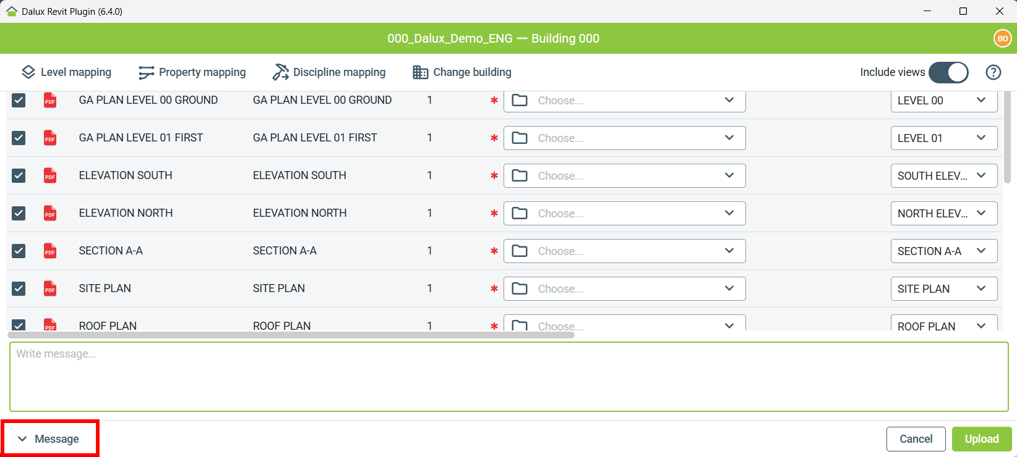Screen dimensions: 1017x457
Task: Click the PDF icon for SITE PLAN
Action: [50, 288]
